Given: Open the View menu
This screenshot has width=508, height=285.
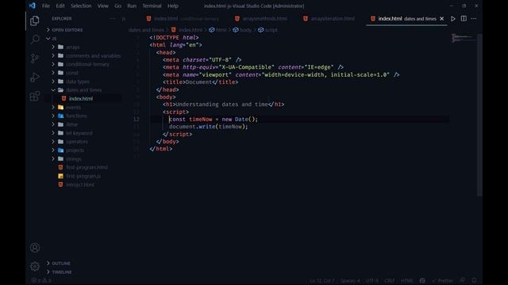Looking at the screenshot, I should [x=102, y=6].
